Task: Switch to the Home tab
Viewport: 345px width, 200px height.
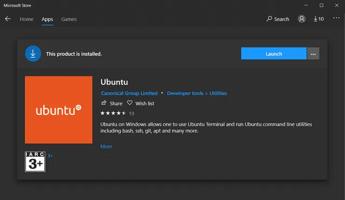Action: [26, 19]
